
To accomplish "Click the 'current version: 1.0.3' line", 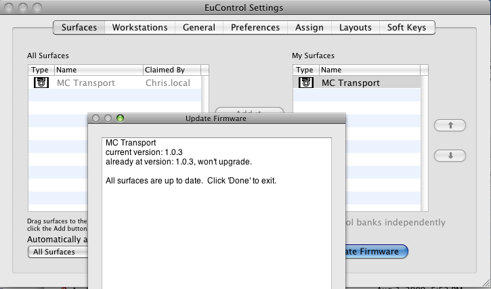I will click(144, 152).
